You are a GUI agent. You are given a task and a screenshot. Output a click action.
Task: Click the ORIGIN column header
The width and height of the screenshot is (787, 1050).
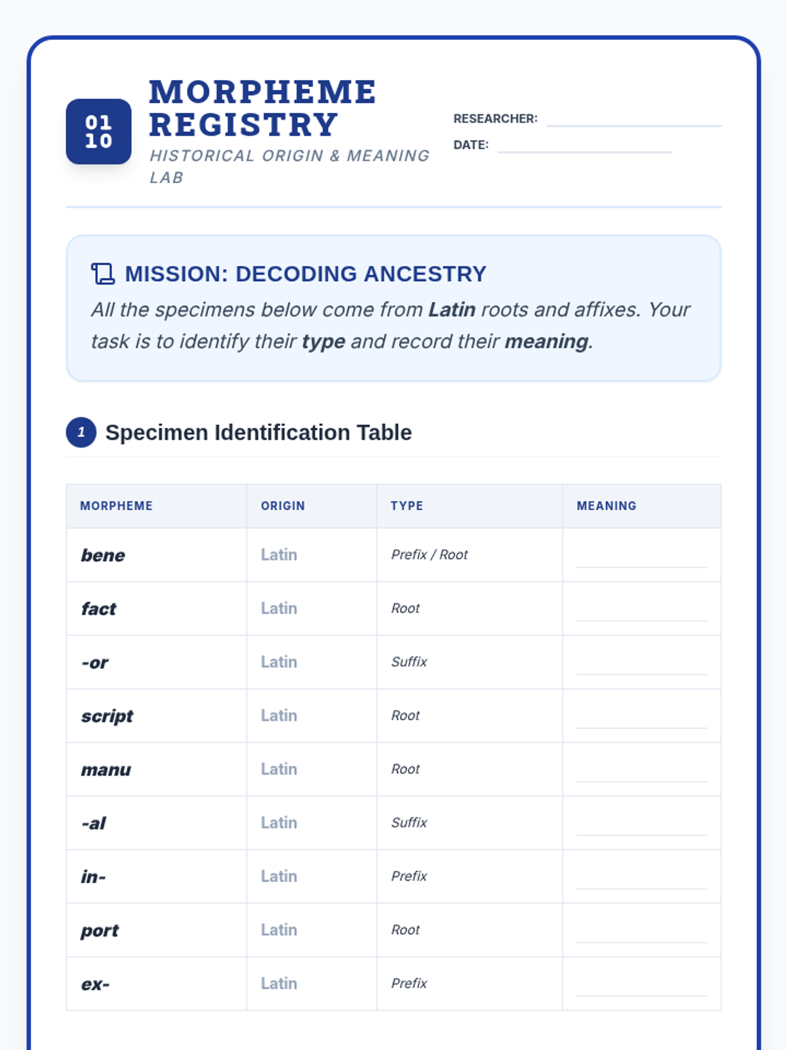pos(283,506)
